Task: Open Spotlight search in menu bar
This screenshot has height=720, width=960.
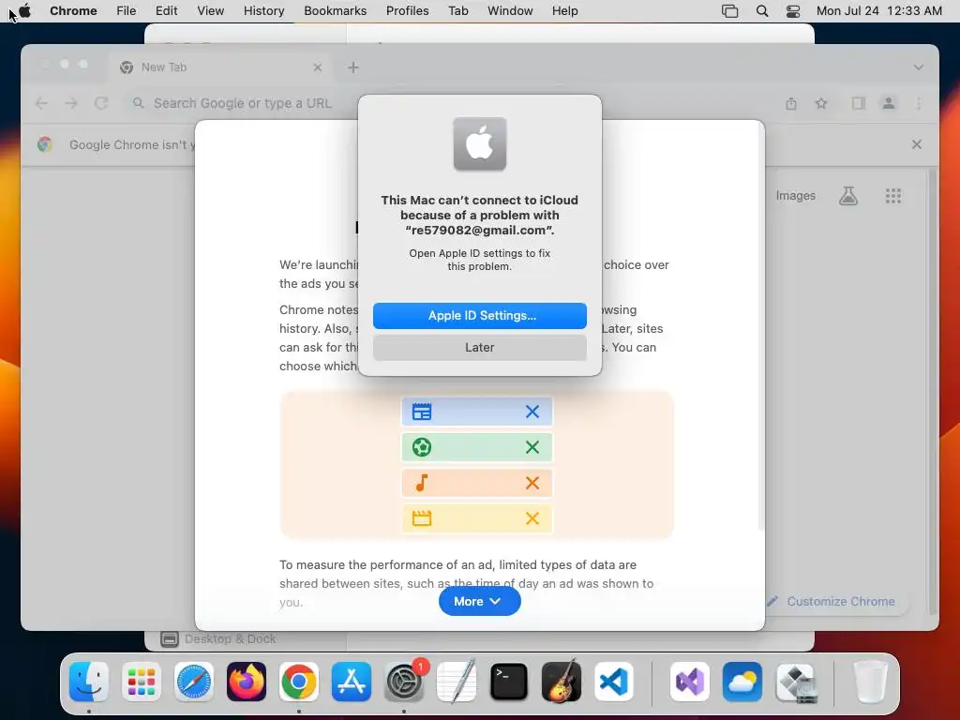Action: (762, 10)
